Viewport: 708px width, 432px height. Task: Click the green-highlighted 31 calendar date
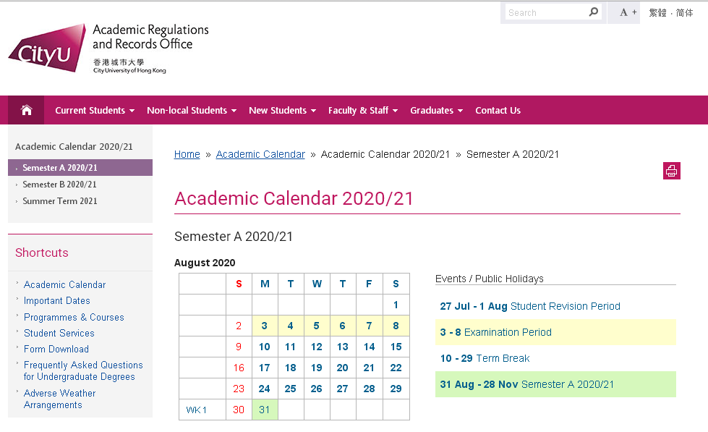coord(265,410)
